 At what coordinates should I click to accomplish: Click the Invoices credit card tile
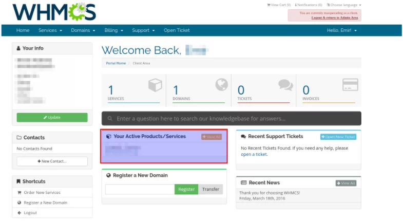[x=350, y=85]
